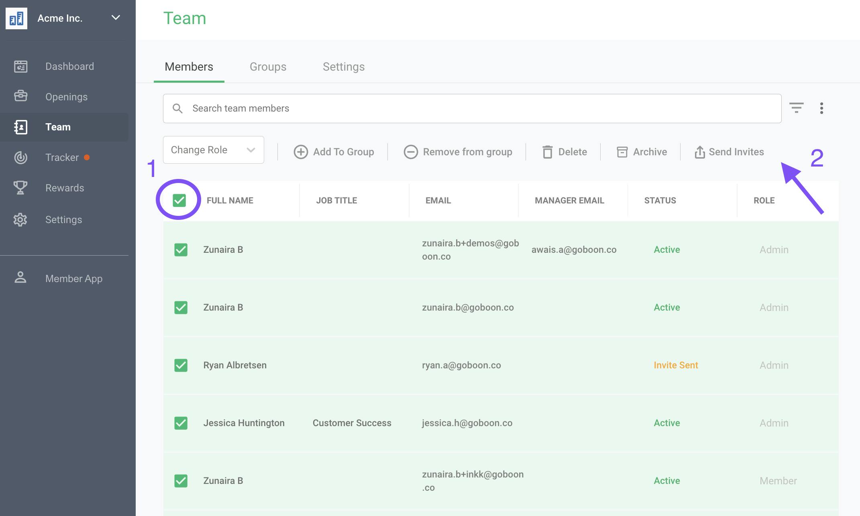The image size is (860, 516).
Task: Click the Openings briefcase icon
Action: point(20,96)
